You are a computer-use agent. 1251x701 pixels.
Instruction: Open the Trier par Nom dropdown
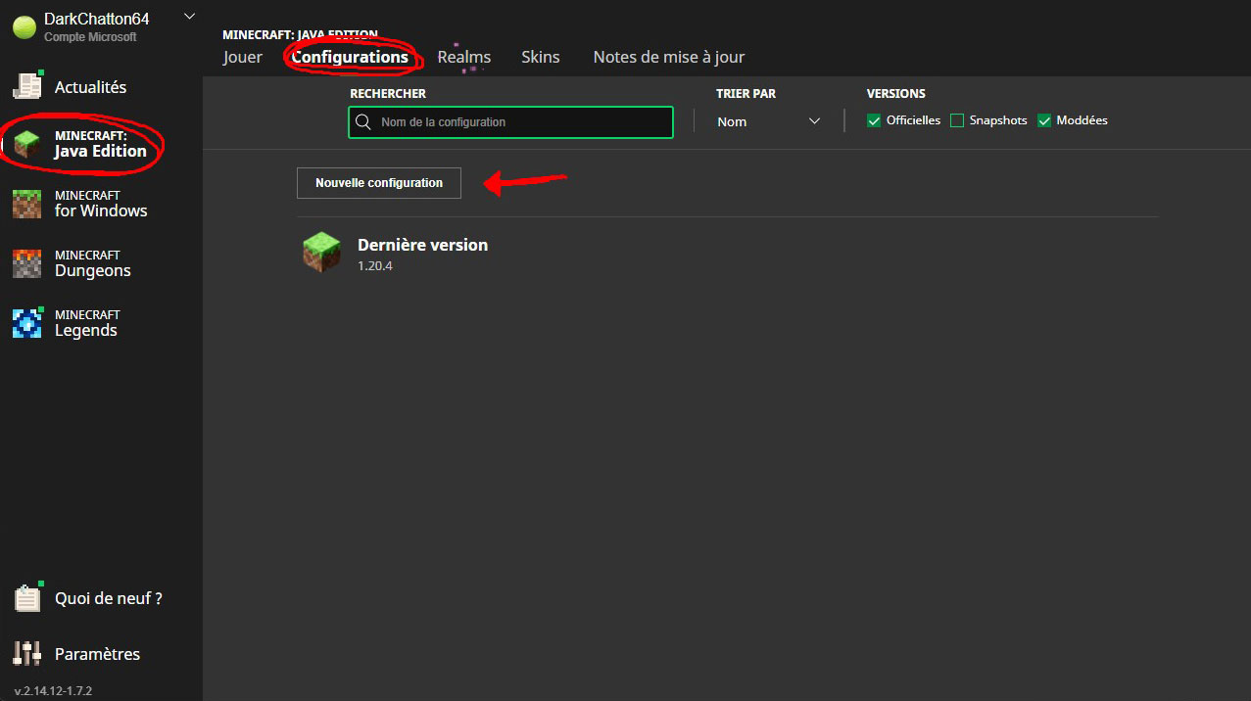[769, 121]
